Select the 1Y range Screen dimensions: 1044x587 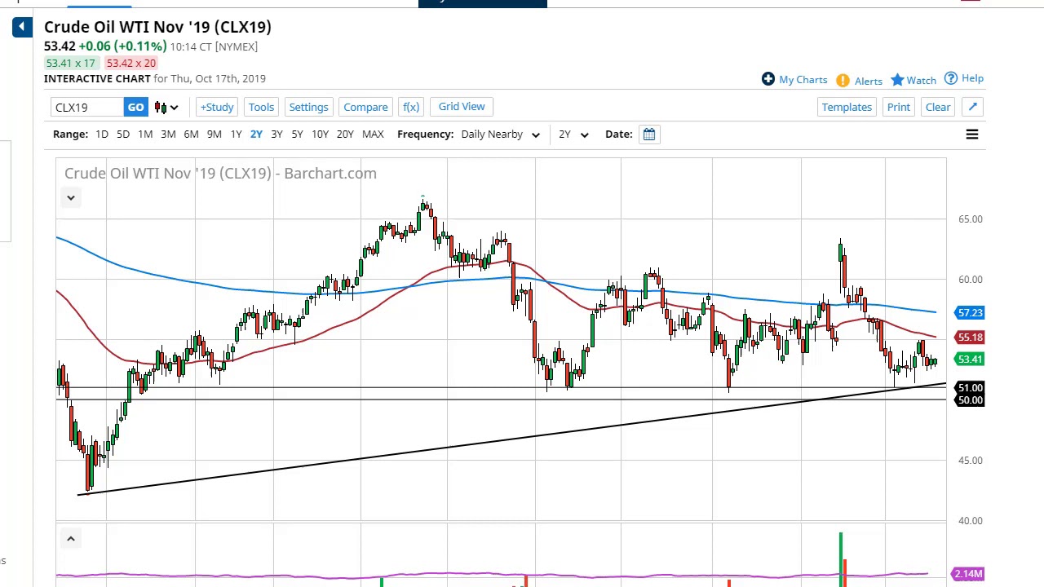point(236,134)
